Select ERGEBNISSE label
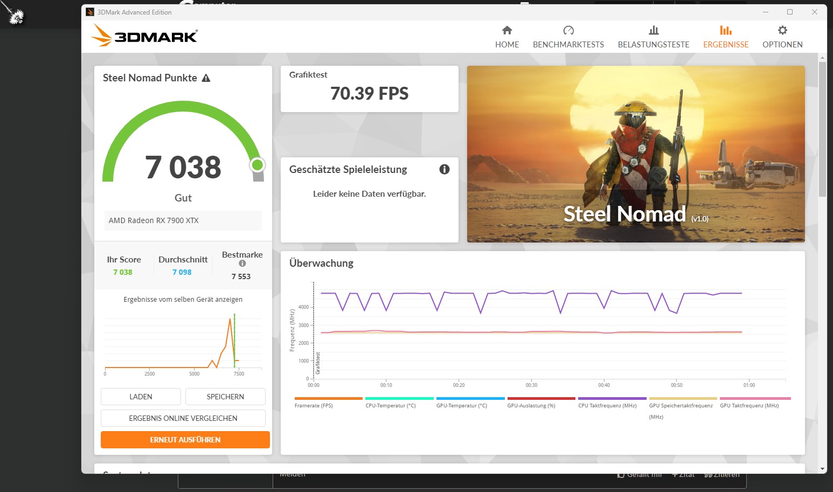 [726, 45]
